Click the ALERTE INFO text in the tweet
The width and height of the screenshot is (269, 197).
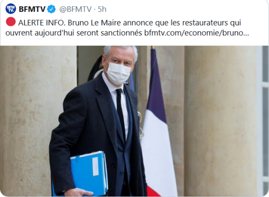click(42, 23)
